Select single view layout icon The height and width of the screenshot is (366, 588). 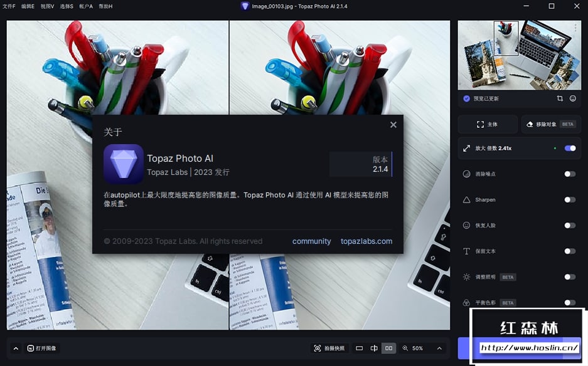click(359, 348)
